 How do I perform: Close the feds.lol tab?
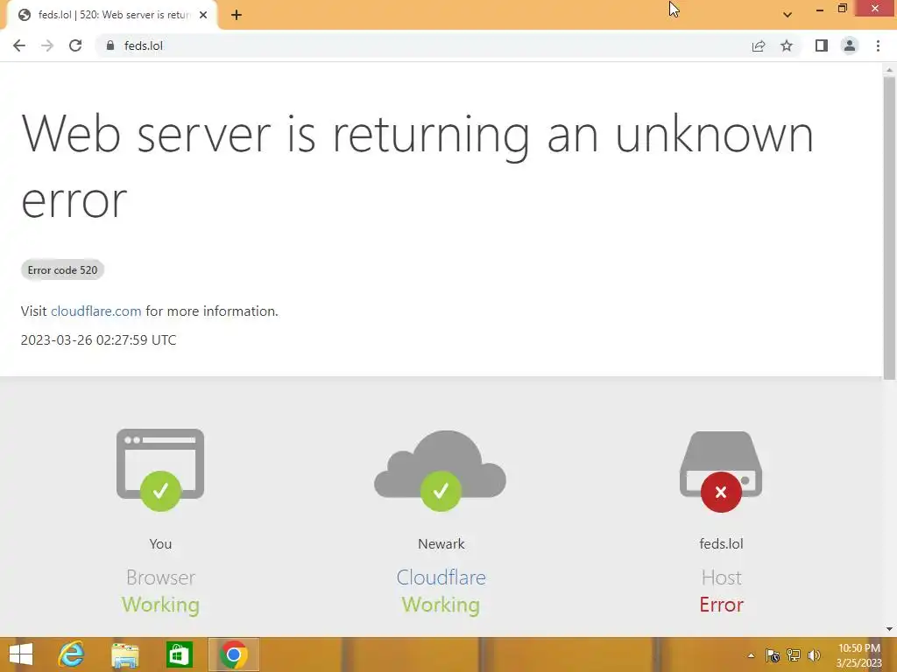pyautogui.click(x=203, y=15)
